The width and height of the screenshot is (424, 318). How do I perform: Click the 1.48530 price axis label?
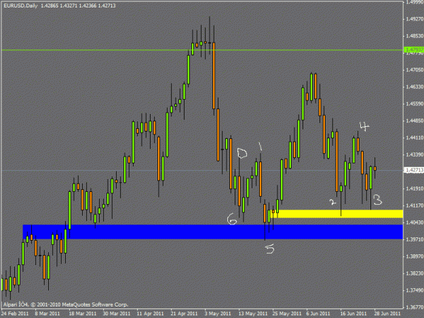(x=415, y=36)
